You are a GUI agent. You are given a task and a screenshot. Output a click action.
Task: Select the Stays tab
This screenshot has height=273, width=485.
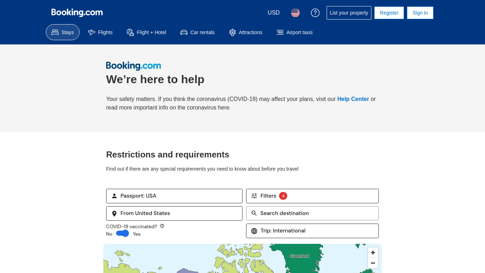[x=62, y=32]
